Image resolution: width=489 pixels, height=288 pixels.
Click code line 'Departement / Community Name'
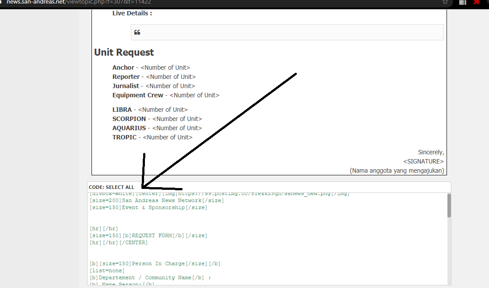pos(150,277)
